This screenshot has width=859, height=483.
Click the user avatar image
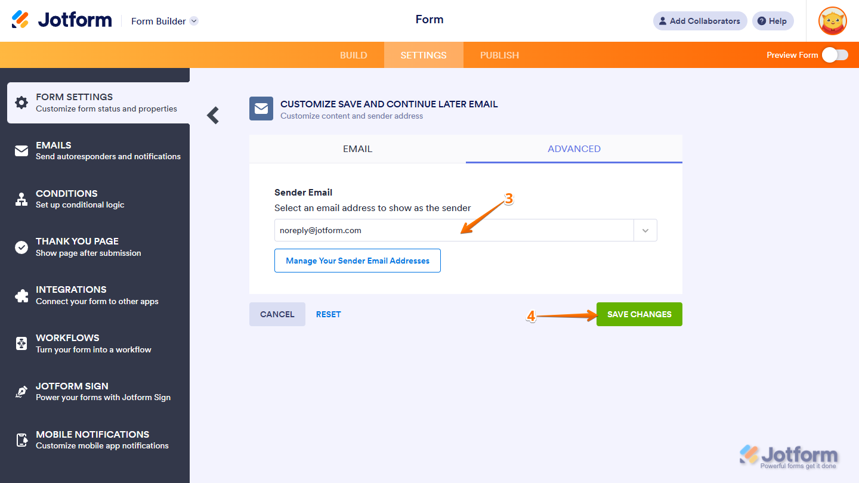(832, 21)
